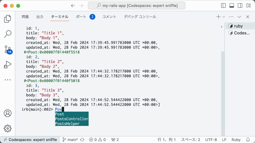The image size is (255, 143).
Task: Create a new terminal with plus icon
Action: point(218,17)
